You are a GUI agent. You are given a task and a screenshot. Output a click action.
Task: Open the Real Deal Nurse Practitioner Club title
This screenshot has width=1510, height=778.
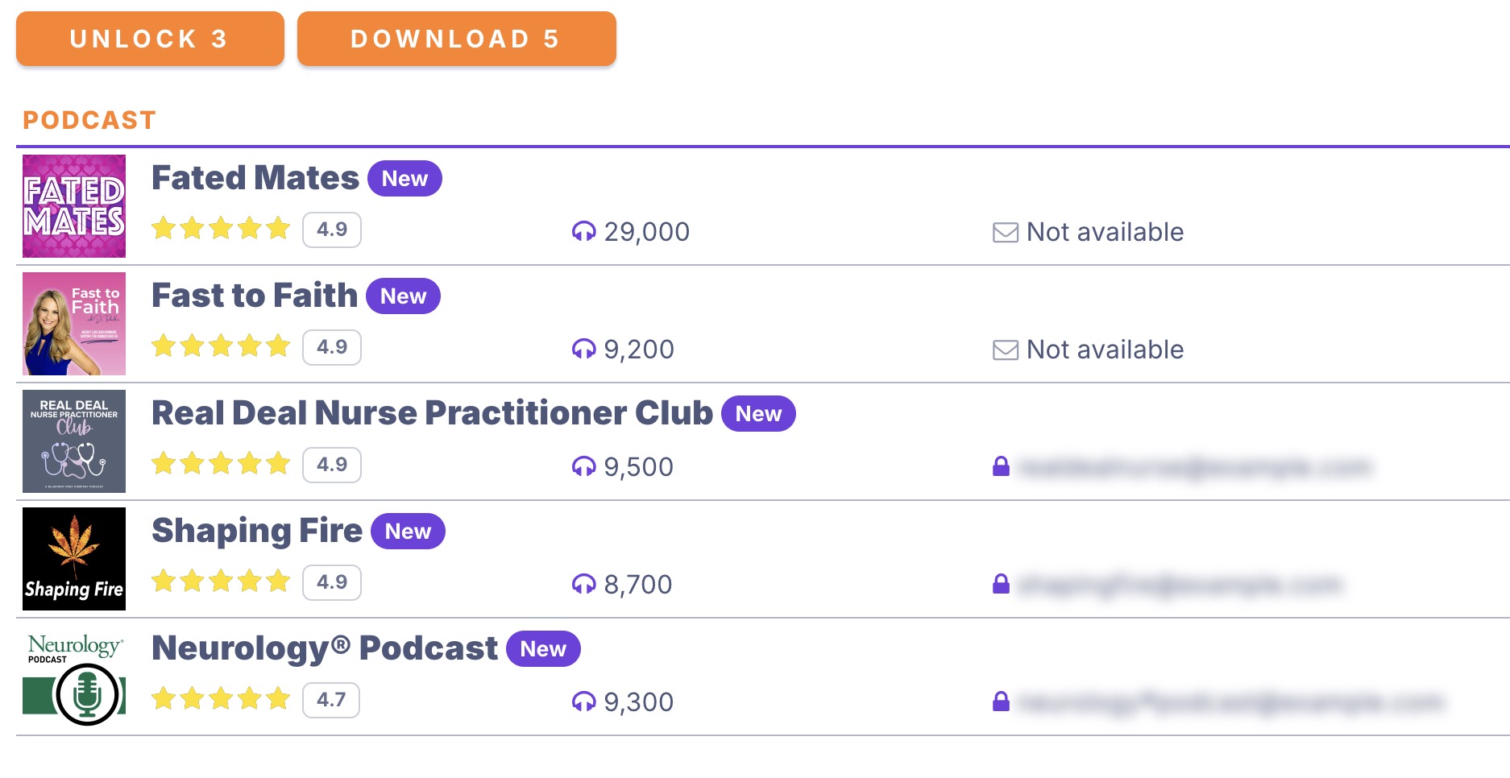[431, 413]
